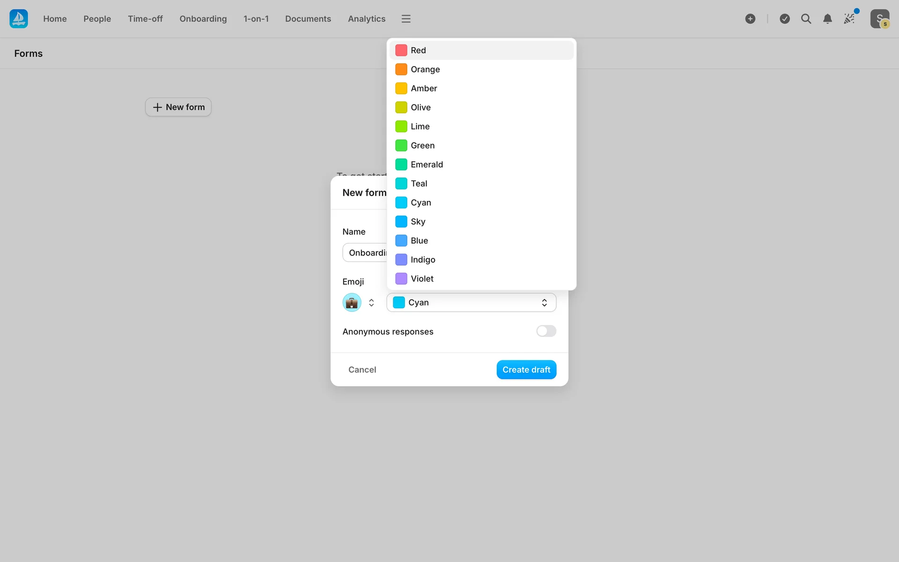Viewport: 899px width, 562px height.
Task: Click the search magnifier icon
Action: (x=806, y=19)
